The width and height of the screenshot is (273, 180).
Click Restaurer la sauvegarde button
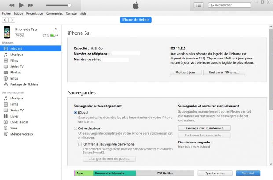click(204, 135)
